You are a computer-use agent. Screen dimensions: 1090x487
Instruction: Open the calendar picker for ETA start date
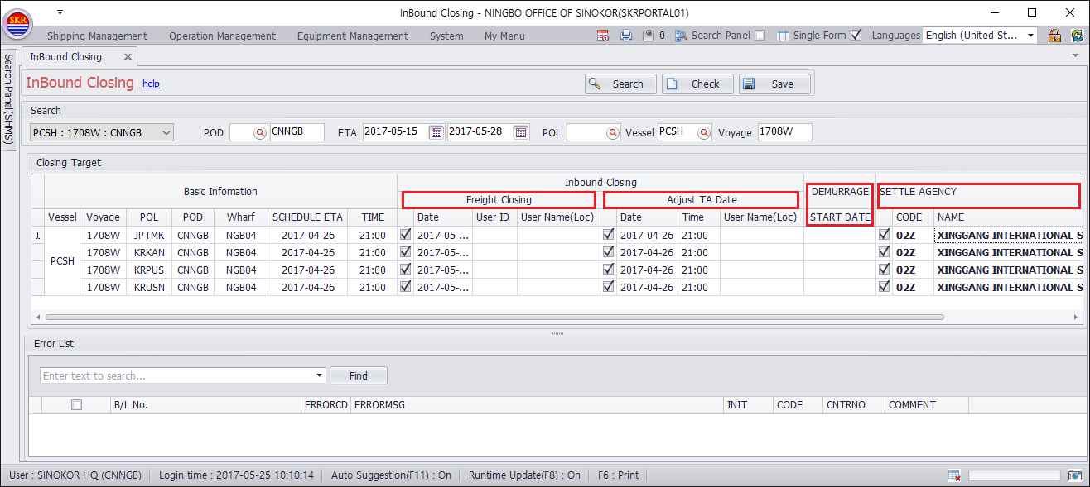(x=436, y=132)
